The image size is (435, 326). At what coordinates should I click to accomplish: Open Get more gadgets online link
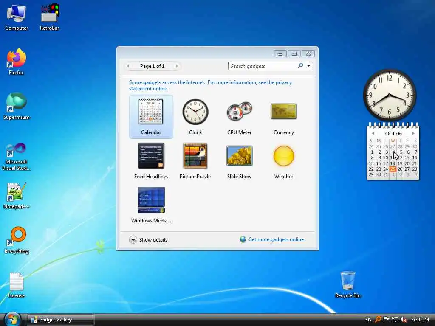[x=276, y=239]
